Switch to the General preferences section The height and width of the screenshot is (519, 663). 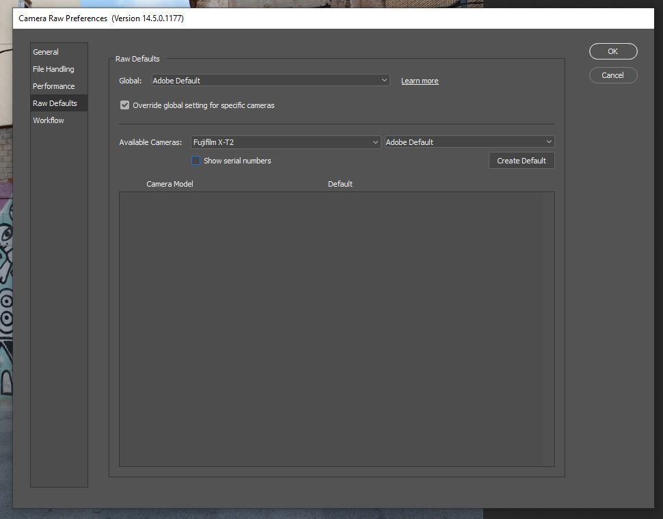45,51
